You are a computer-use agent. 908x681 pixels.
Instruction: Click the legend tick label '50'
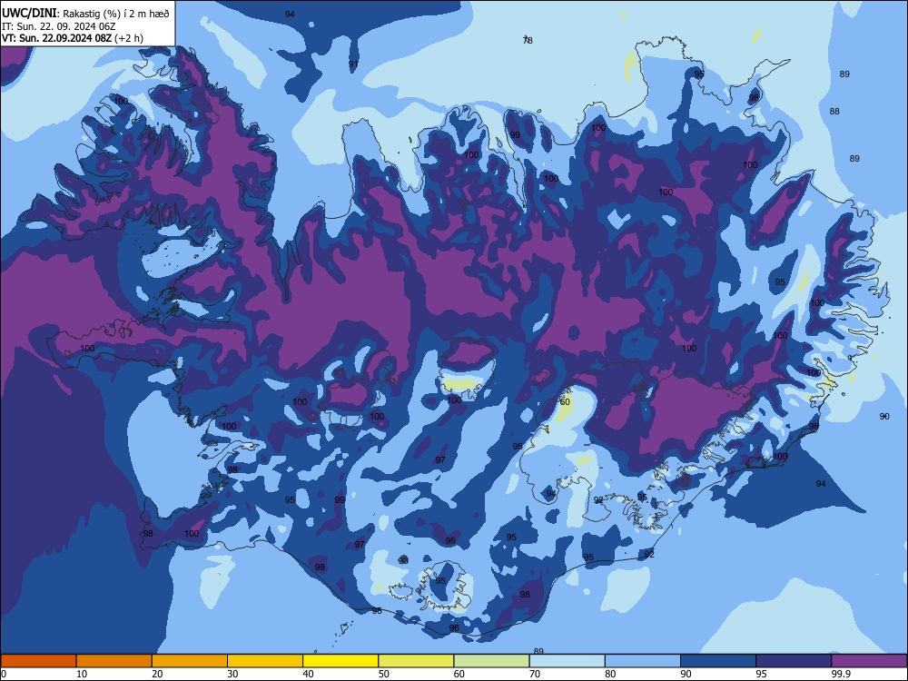[384, 674]
